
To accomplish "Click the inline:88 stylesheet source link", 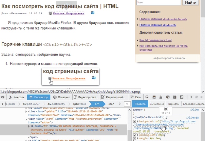I will click(x=192, y=118).
